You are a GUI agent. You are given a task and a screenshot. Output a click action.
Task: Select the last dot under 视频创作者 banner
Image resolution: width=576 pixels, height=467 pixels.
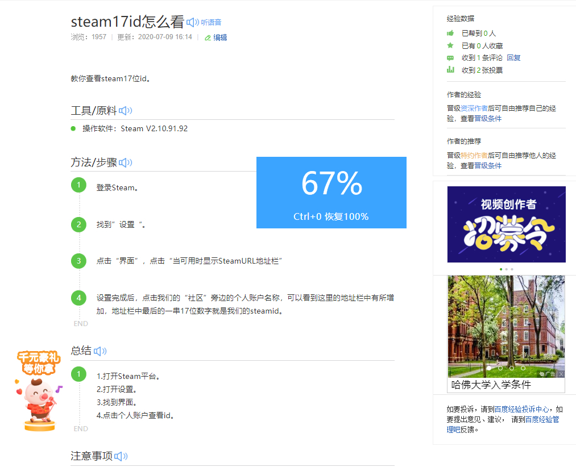(x=512, y=269)
